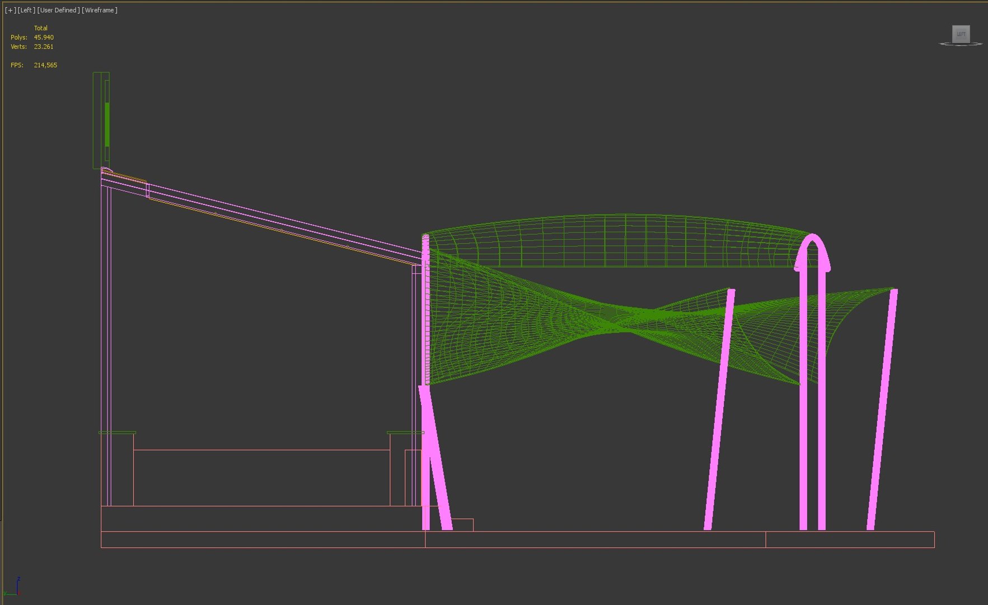Select the middle slanted pink pole

pos(719,409)
